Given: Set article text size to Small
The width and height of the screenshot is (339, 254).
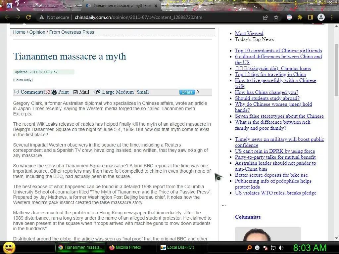Looking at the screenshot, I should [143, 92].
